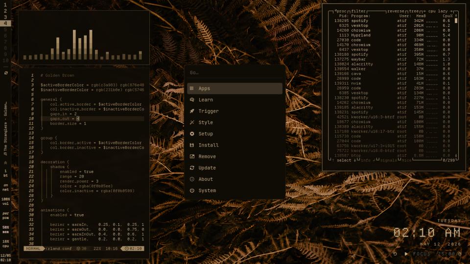Click the 100% vol indicator
This screenshot has width=470, height=264.
(5, 201)
